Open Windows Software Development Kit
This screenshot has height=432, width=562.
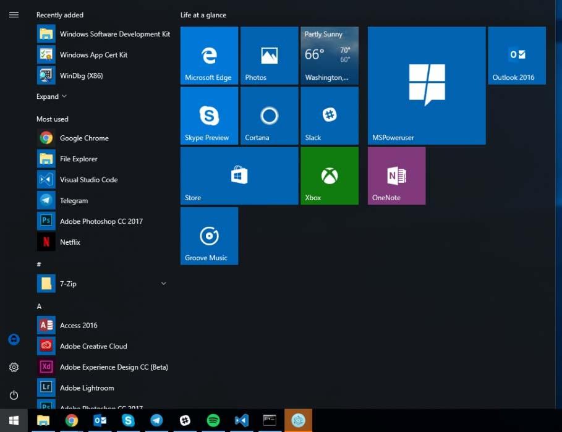pyautogui.click(x=114, y=34)
